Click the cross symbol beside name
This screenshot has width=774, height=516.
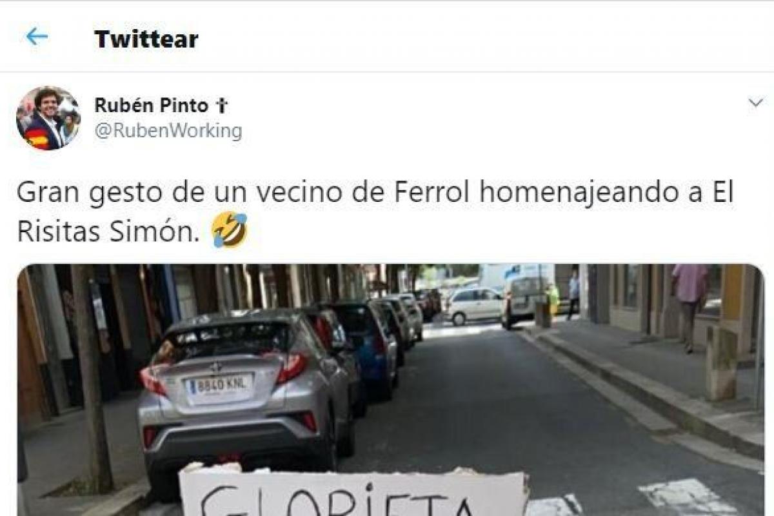point(223,106)
